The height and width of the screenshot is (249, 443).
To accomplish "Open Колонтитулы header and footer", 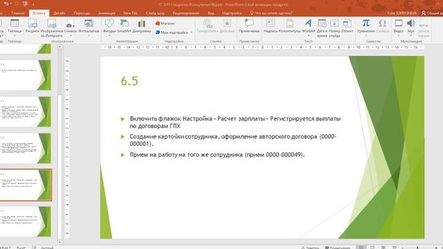I will pos(289,26).
